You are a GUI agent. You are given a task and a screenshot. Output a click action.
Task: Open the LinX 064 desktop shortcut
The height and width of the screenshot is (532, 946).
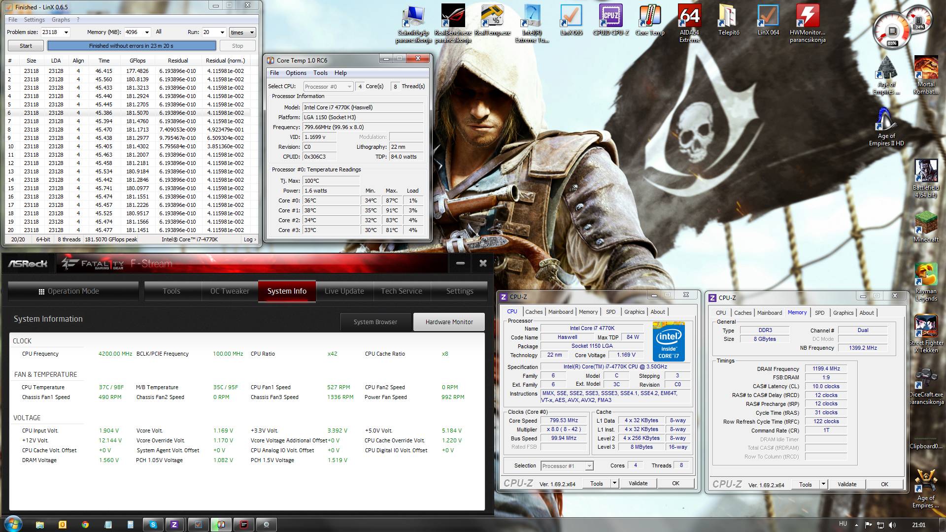click(768, 20)
